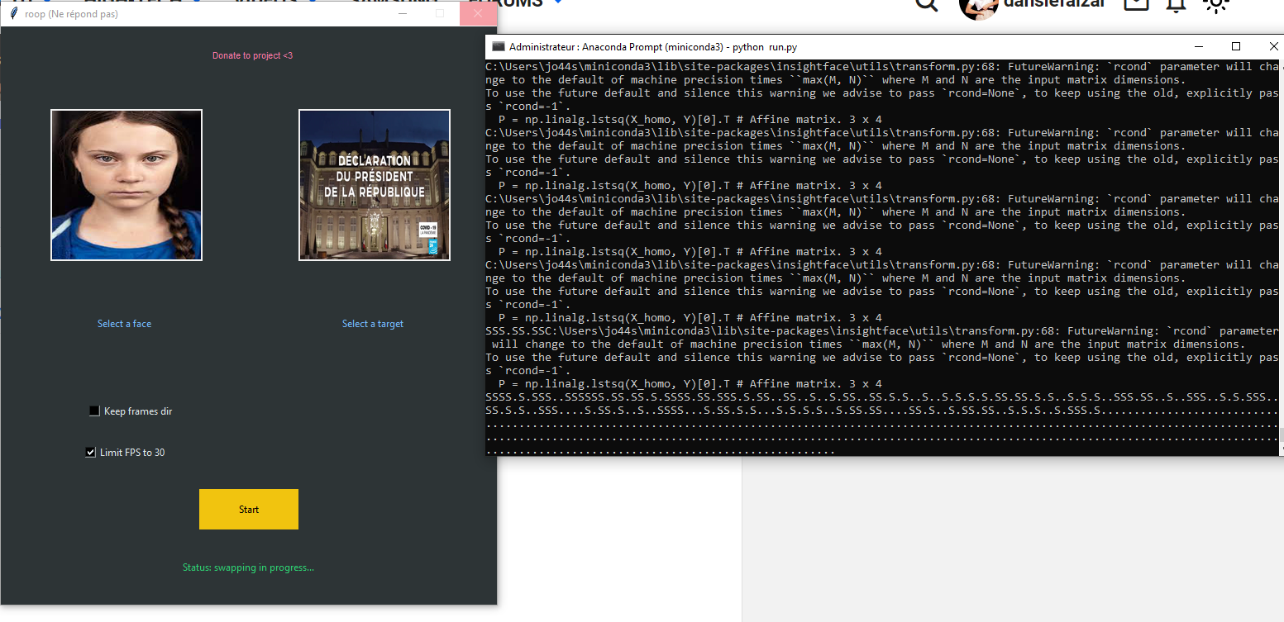Click the console line starting 'SSS.SS.SSC:\Users'
Screen dimensions: 1284x622
[x=881, y=330]
